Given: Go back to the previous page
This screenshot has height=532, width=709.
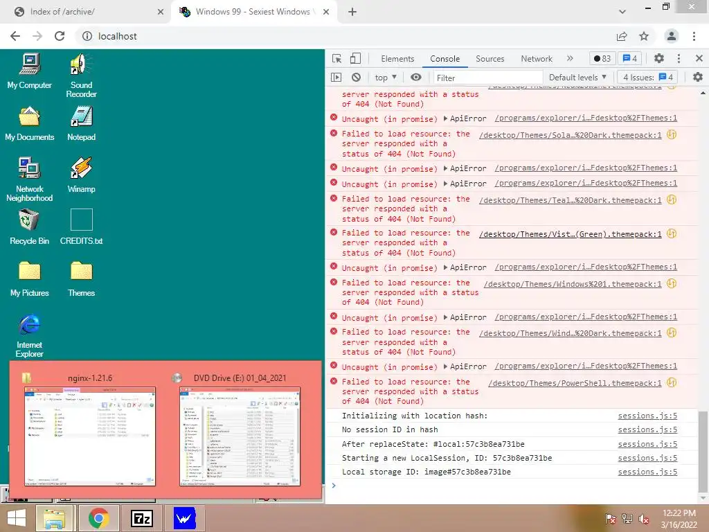Looking at the screenshot, I should (x=15, y=36).
